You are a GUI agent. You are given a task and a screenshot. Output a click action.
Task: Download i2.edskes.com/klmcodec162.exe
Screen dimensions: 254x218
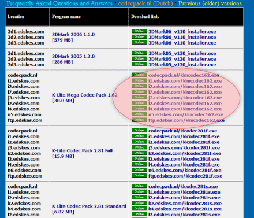(x=185, y=87)
